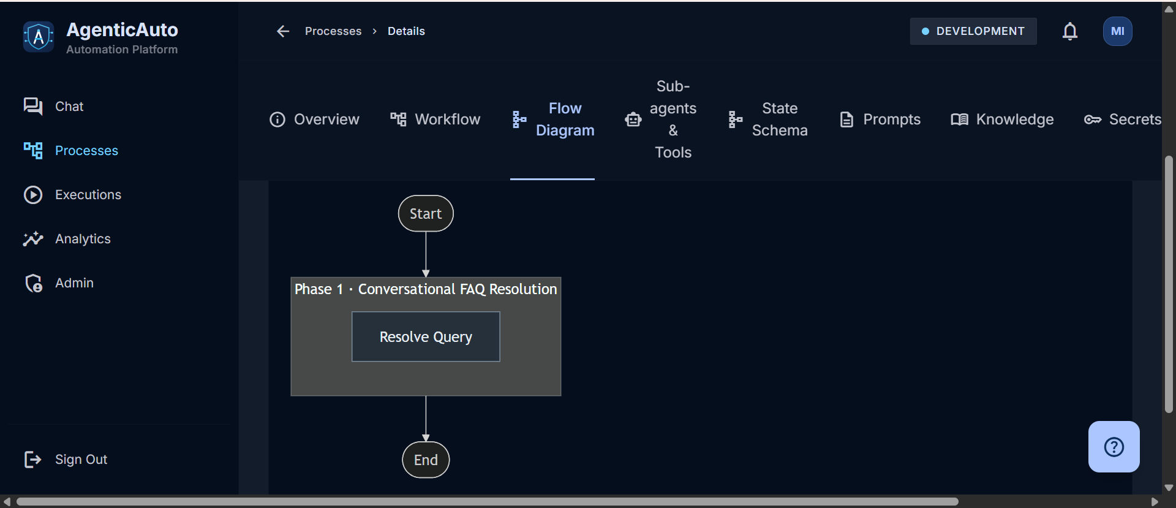
Task: Click the AgenticAuto title text
Action: 122,29
